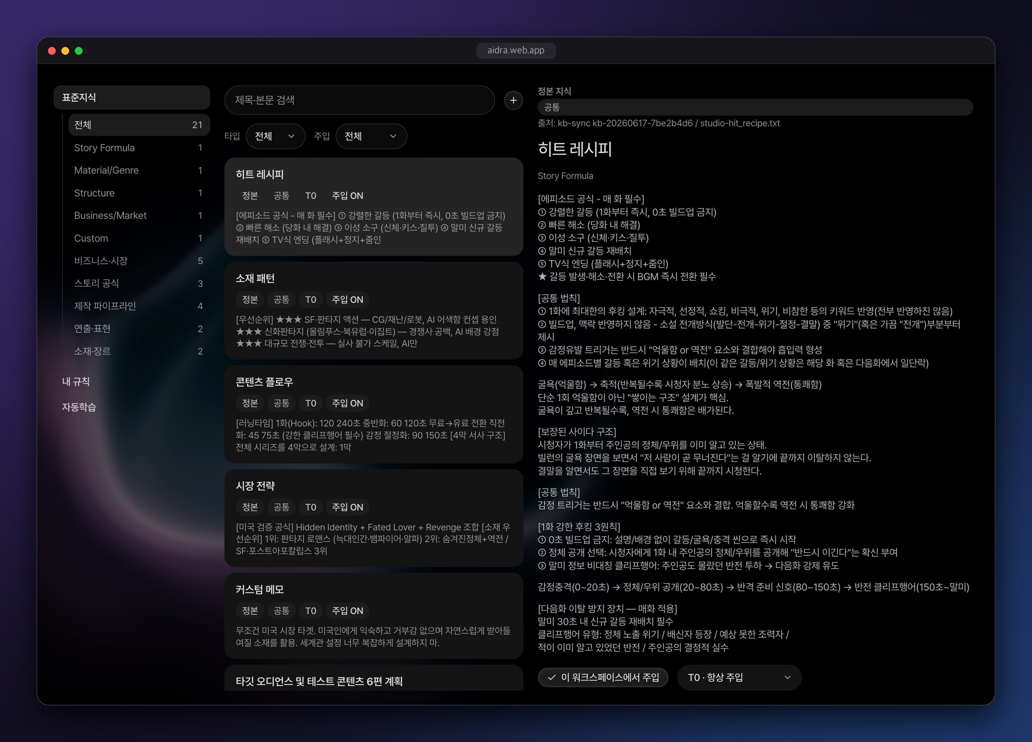Screen dimensions: 1032x742
Task: Toggle '이 워크스페이스에서 주입' checkbox button
Action: (x=603, y=677)
